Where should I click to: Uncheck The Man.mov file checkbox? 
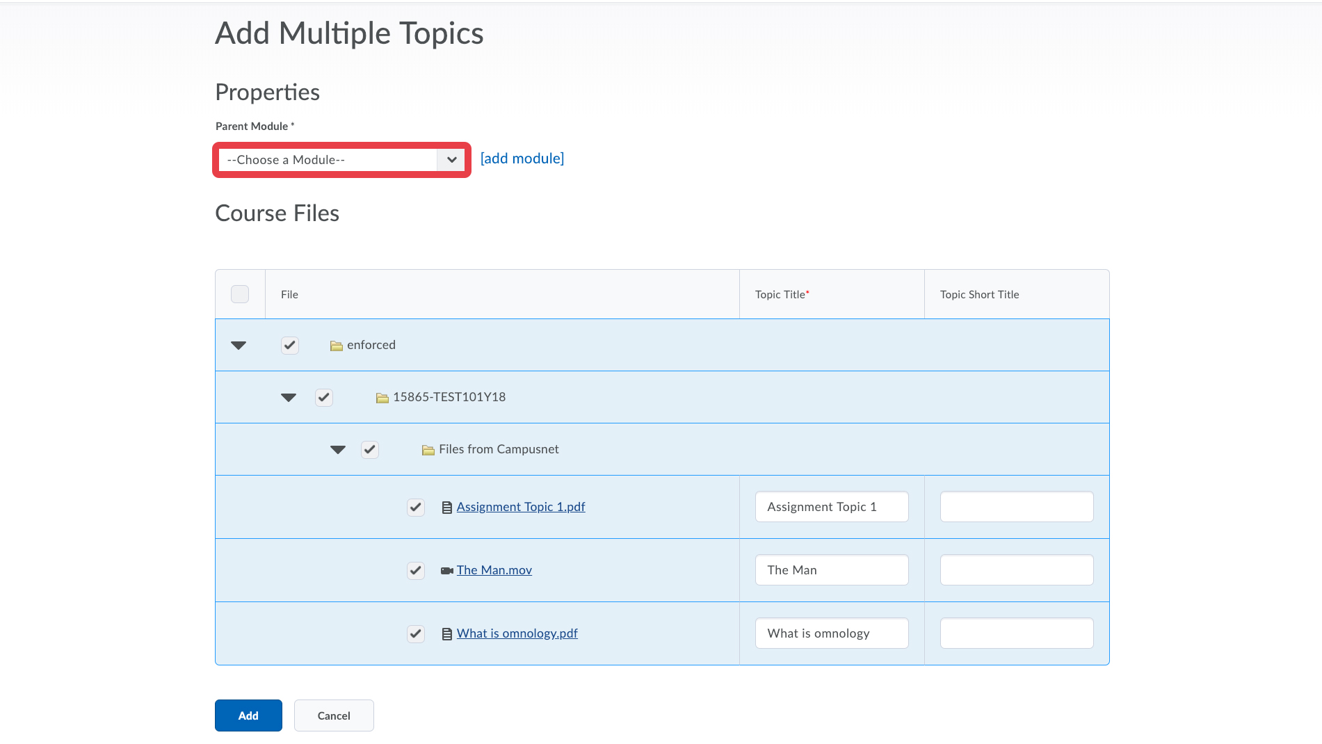(x=416, y=571)
